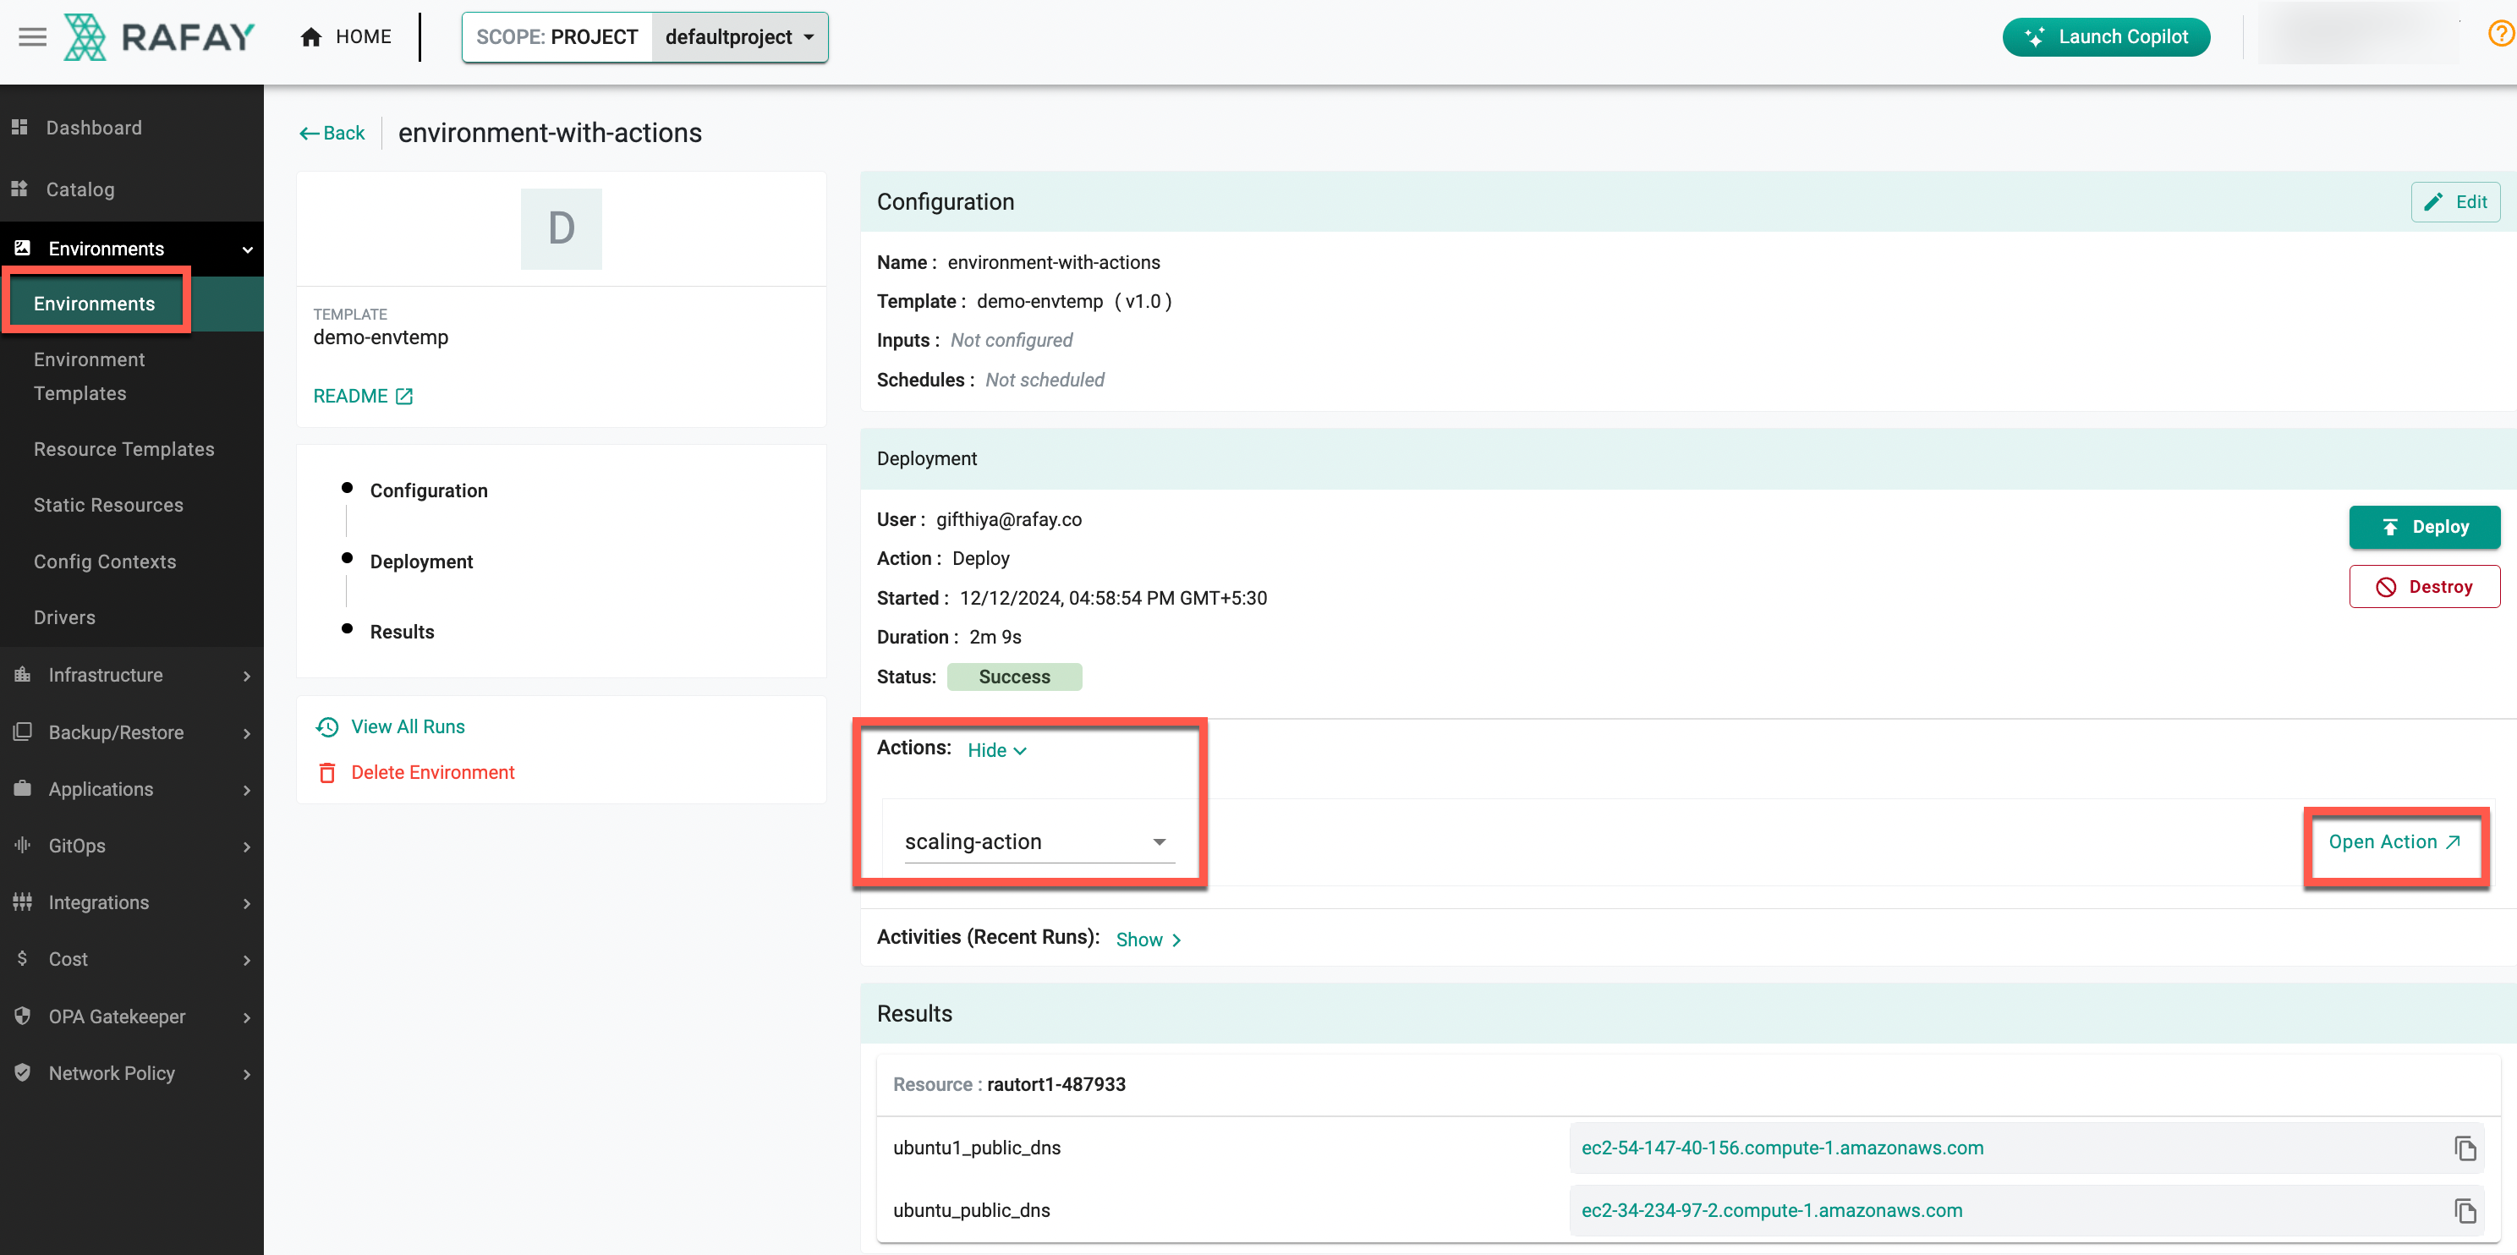This screenshot has width=2517, height=1255.
Task: Click the Backup/Restore sidebar icon
Action: click(x=23, y=732)
